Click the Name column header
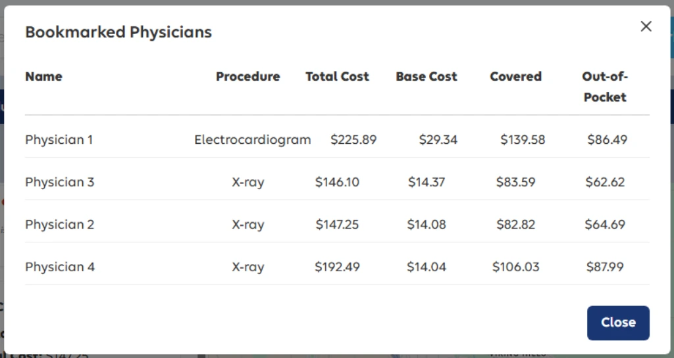The image size is (674, 358). click(43, 76)
